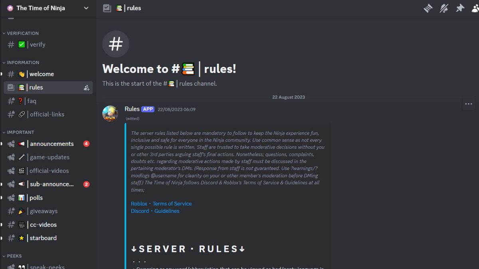
Task: Open the Roblox Terms of Service link
Action: tap(172, 204)
